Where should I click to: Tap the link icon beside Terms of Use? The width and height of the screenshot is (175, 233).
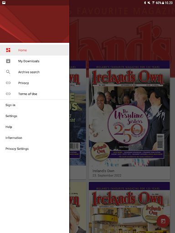click(8, 94)
